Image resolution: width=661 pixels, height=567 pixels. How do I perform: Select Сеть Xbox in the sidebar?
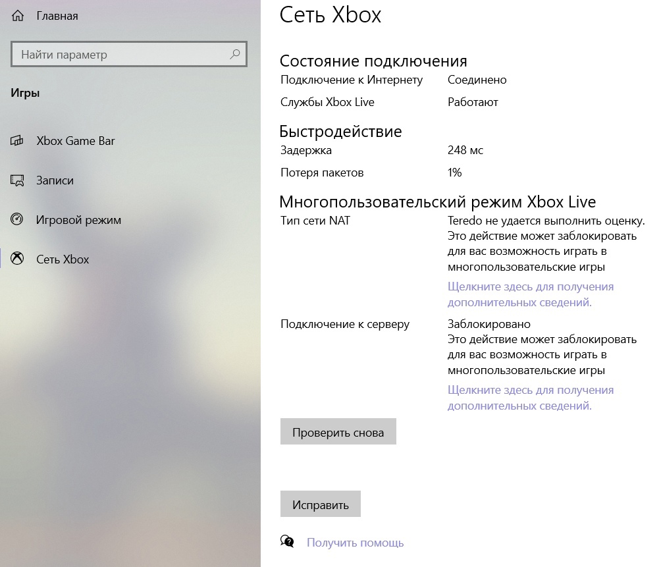coord(63,259)
